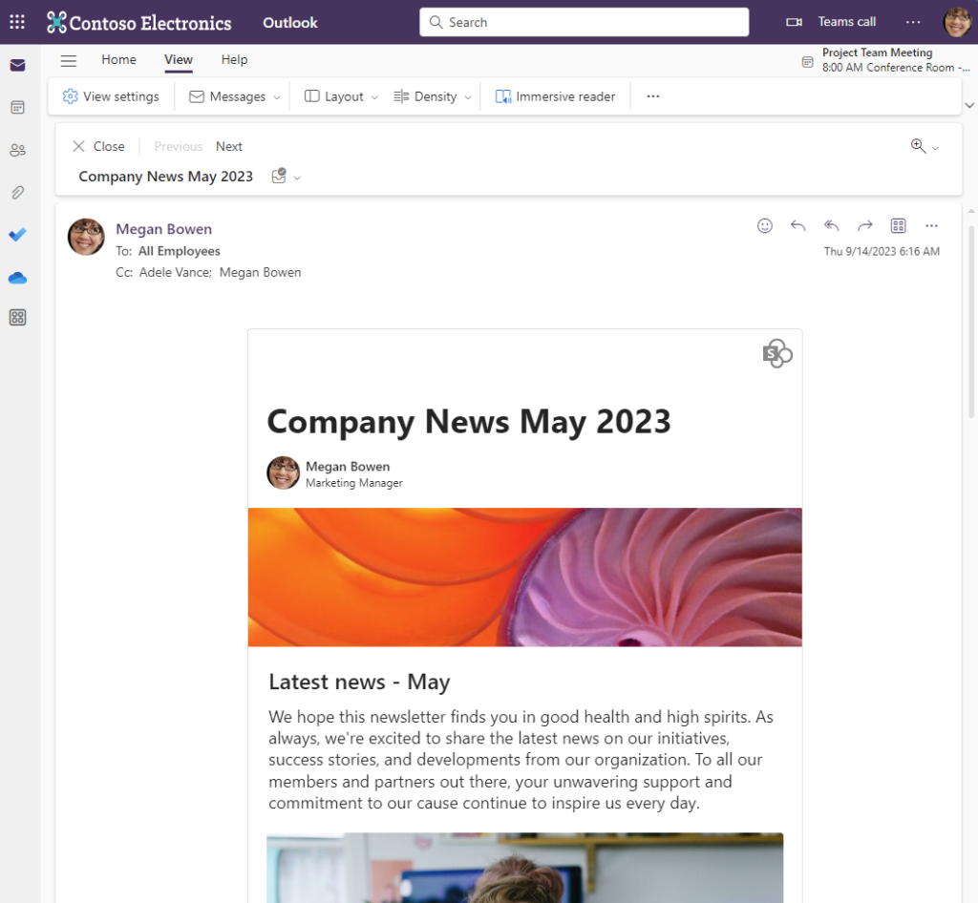Select Reply to answer Megan Bowen
This screenshot has width=978, height=903.
click(797, 225)
